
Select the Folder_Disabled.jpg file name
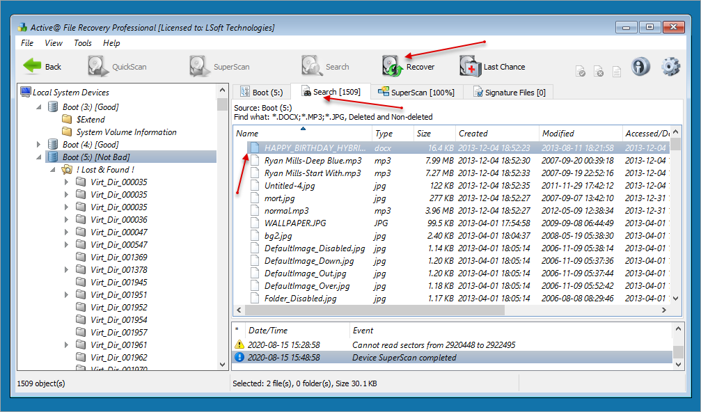301,298
